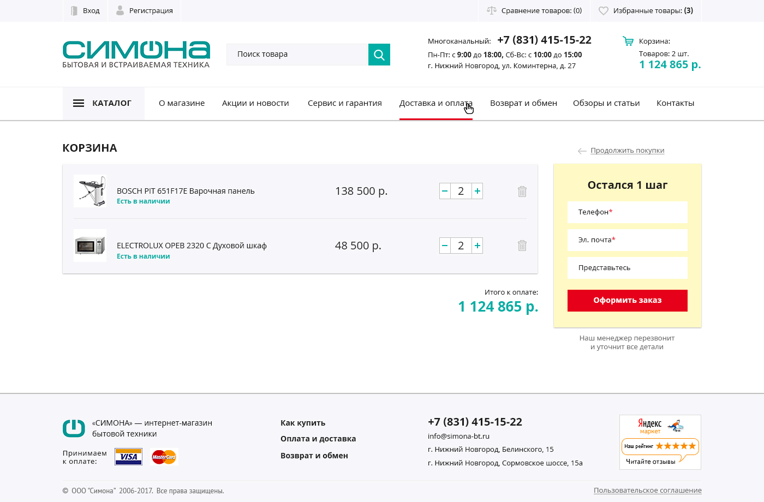Click the BOSCH quantity field
The height and width of the screenshot is (502, 764).
pos(461,191)
